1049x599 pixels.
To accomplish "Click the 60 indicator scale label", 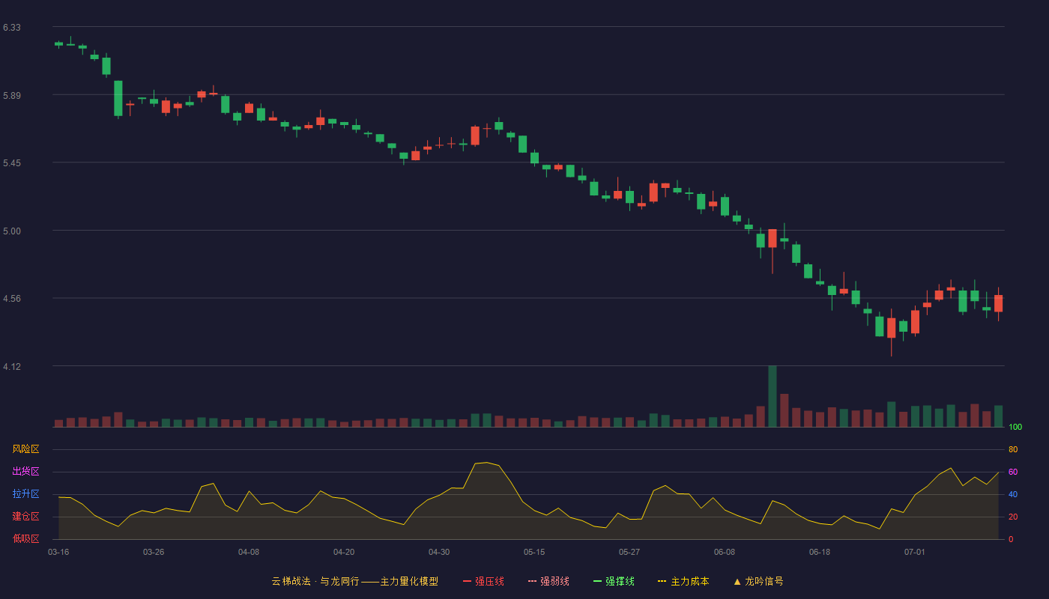I will (x=1013, y=472).
